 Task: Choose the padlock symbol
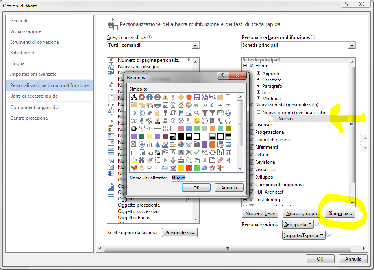click(x=157, y=113)
